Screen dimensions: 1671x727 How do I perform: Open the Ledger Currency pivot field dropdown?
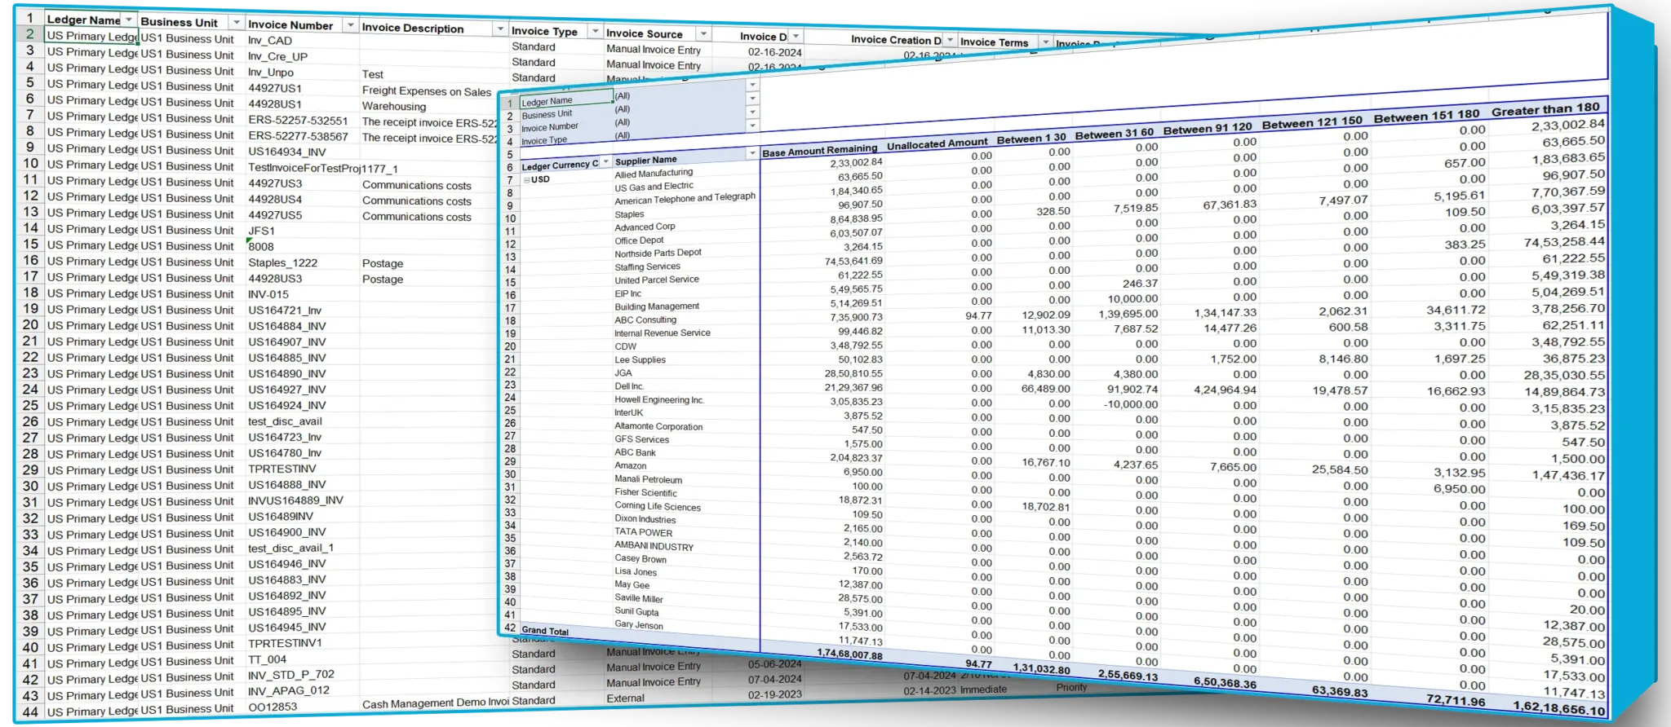pyautogui.click(x=605, y=162)
